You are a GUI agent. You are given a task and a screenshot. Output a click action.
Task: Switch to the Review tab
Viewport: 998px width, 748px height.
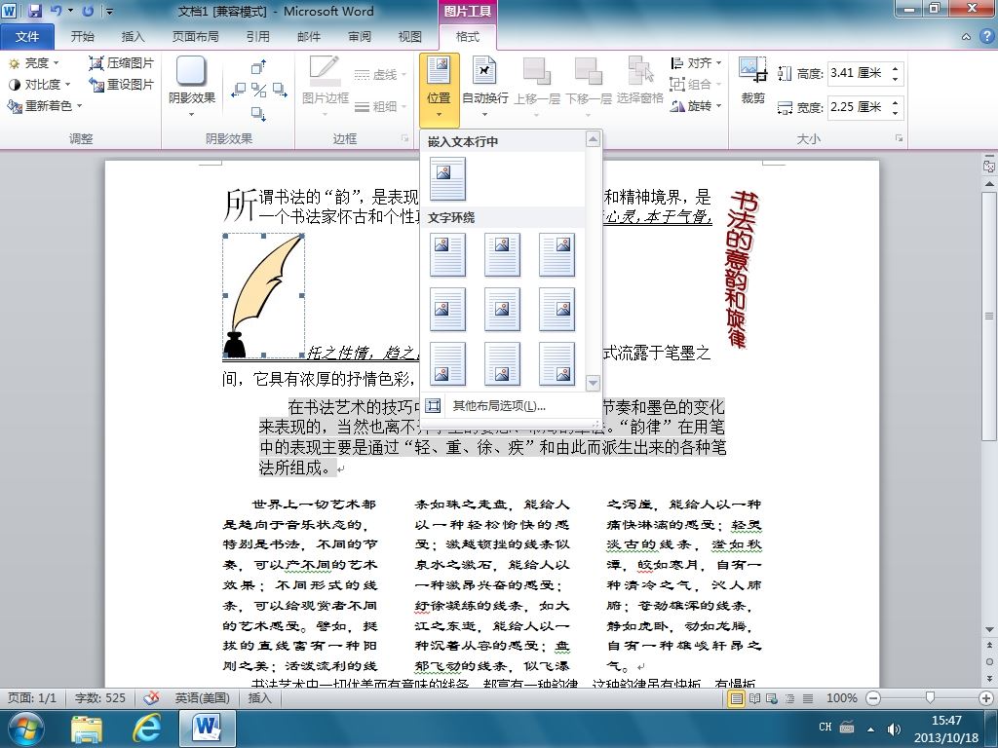click(360, 37)
